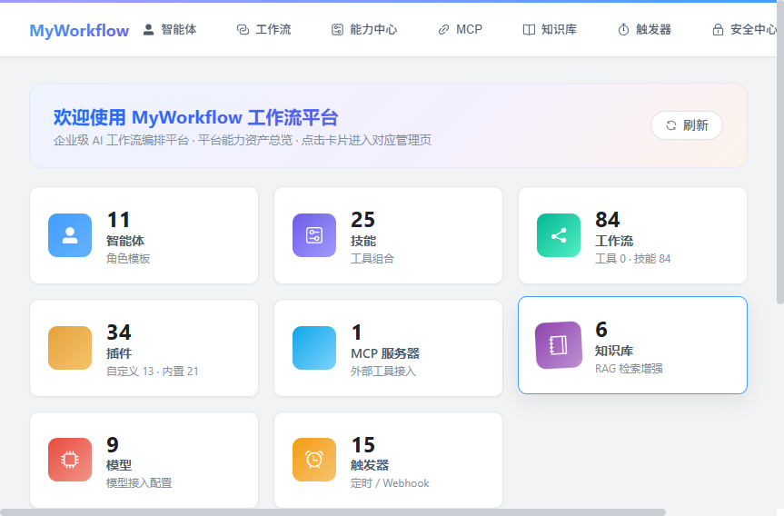Open the 技能 card showing 25
The image size is (784, 516).
click(389, 235)
